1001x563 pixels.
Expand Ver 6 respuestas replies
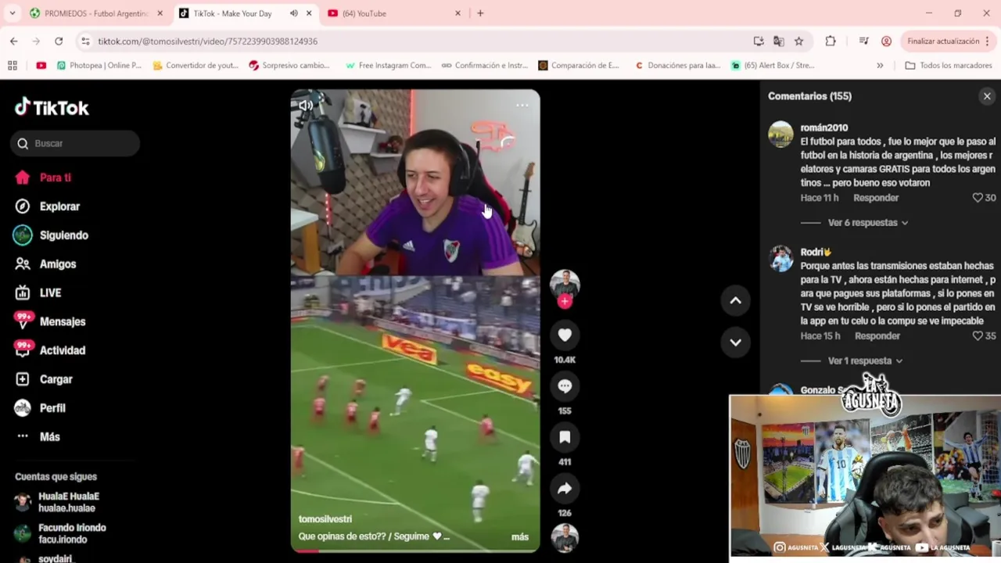867,223
